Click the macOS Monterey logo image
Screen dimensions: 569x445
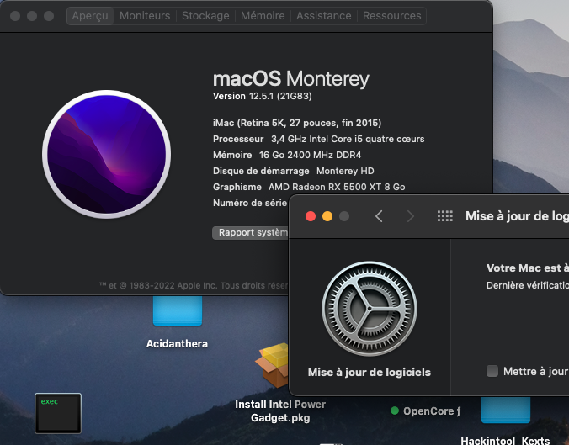point(106,154)
